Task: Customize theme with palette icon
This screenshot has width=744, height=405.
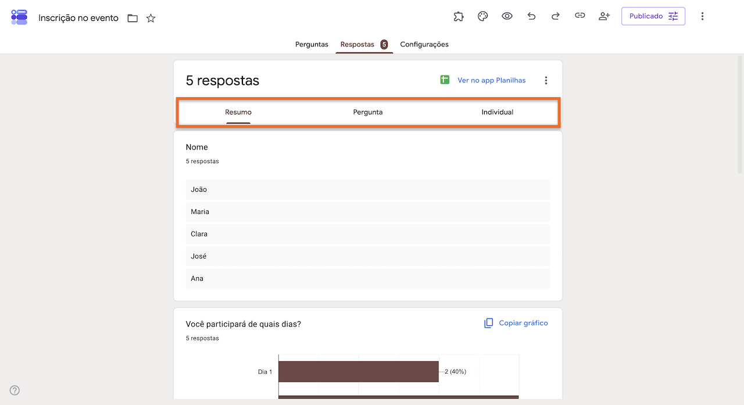Action: [x=482, y=16]
